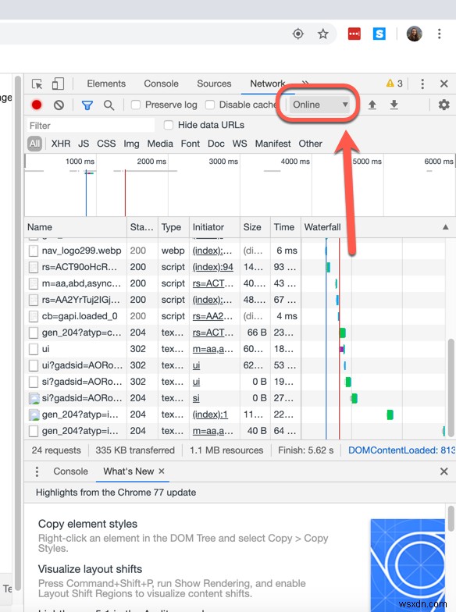Switch to the Console tab in top bar

(161, 84)
